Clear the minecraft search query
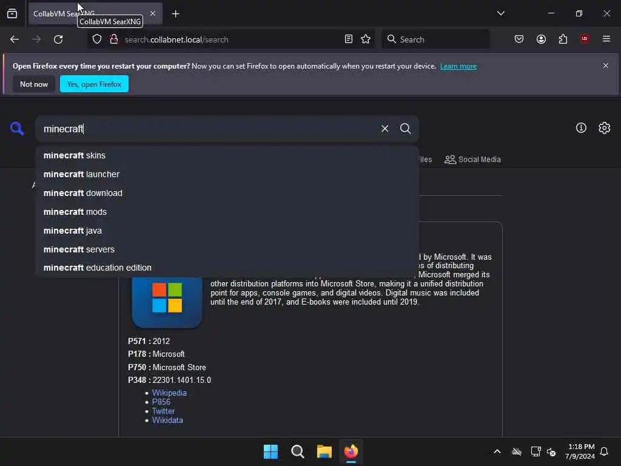This screenshot has height=466, width=621. [384, 129]
